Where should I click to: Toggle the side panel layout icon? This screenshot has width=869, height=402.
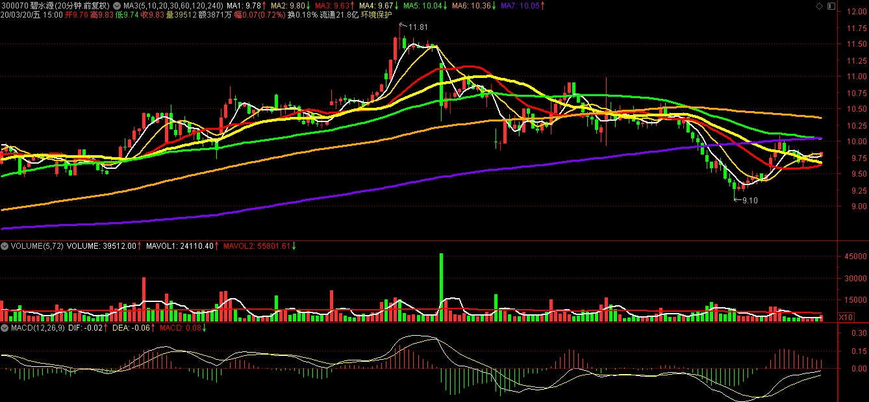coord(831,5)
